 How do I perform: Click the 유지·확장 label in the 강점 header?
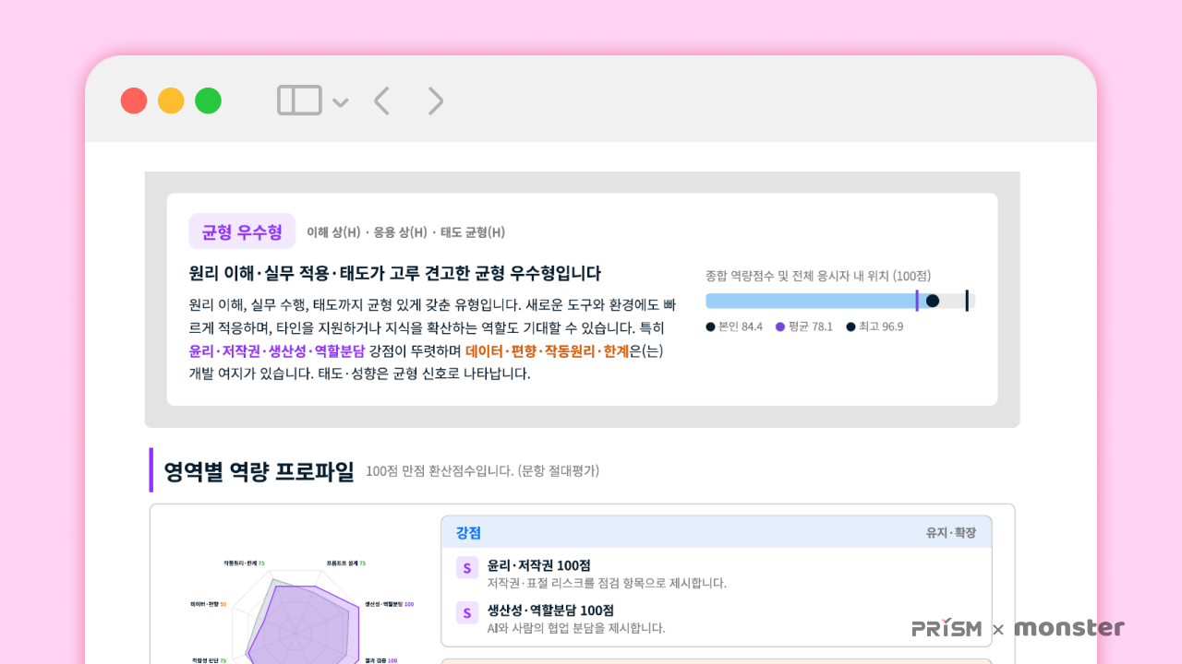tap(951, 533)
